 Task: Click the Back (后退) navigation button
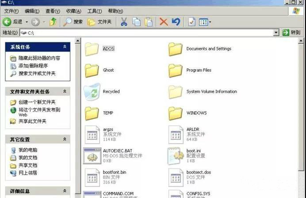(x=12, y=22)
